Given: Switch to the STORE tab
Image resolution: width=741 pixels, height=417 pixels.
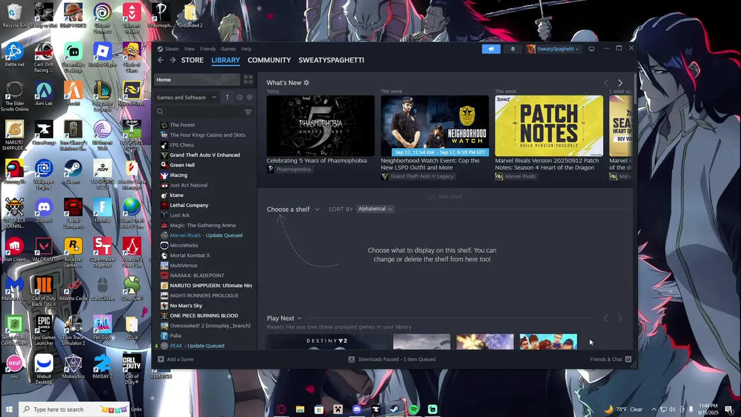Looking at the screenshot, I should (192, 60).
